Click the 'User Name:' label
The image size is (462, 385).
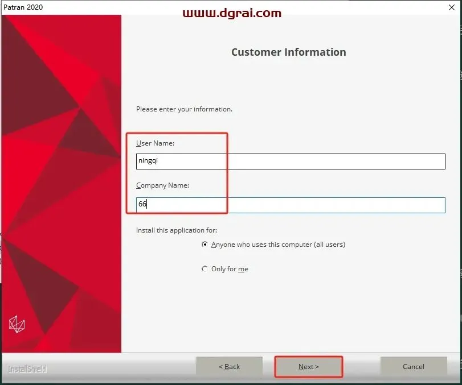[156, 143]
